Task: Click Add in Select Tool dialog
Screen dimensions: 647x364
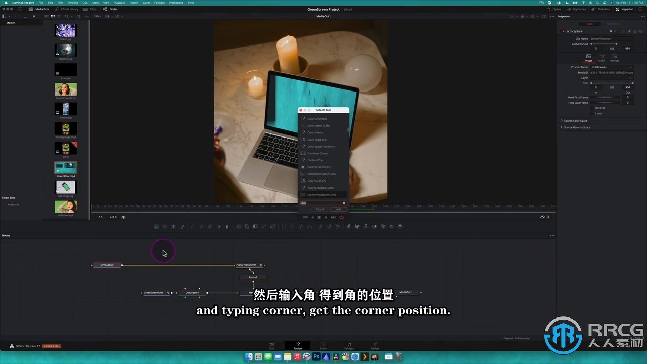Action: click(338, 209)
